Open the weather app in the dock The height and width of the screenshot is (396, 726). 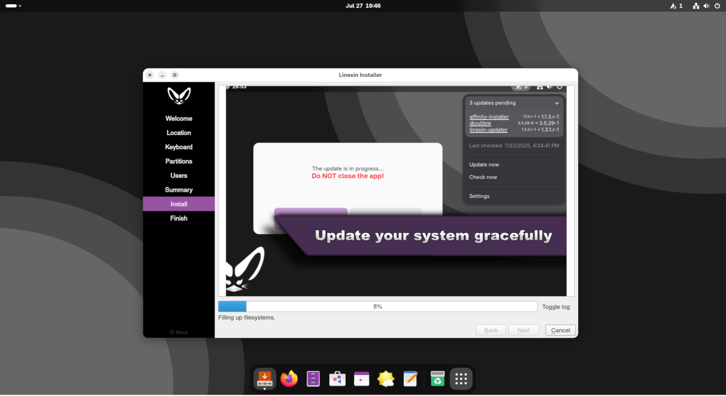386,379
